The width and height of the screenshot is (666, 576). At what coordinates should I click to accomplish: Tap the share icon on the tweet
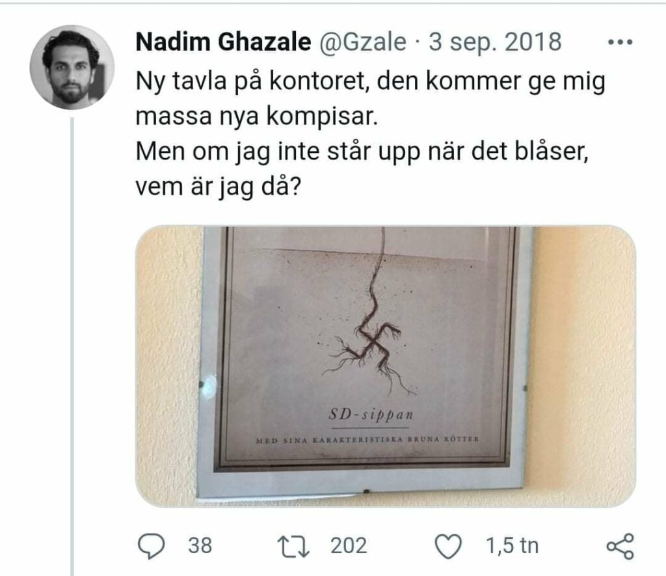[620, 546]
